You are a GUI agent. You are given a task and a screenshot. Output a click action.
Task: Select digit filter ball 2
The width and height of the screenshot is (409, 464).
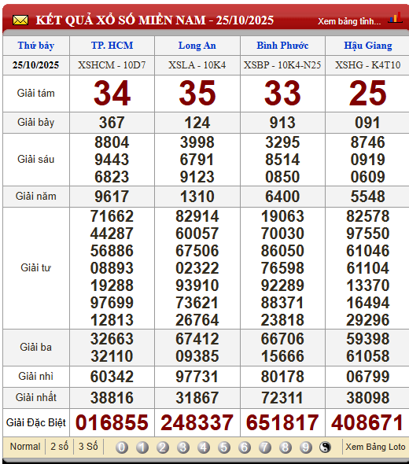click(x=163, y=447)
